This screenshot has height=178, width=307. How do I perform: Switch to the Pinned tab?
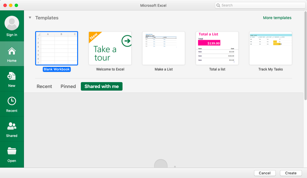click(68, 86)
